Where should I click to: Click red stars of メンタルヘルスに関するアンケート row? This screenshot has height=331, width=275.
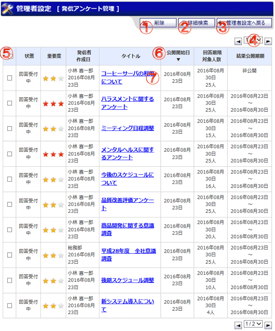coord(53,154)
